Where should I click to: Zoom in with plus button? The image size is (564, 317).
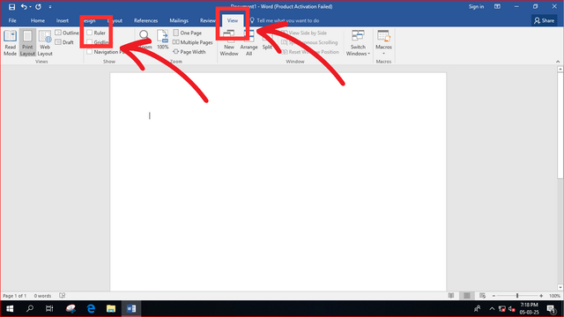pos(541,296)
